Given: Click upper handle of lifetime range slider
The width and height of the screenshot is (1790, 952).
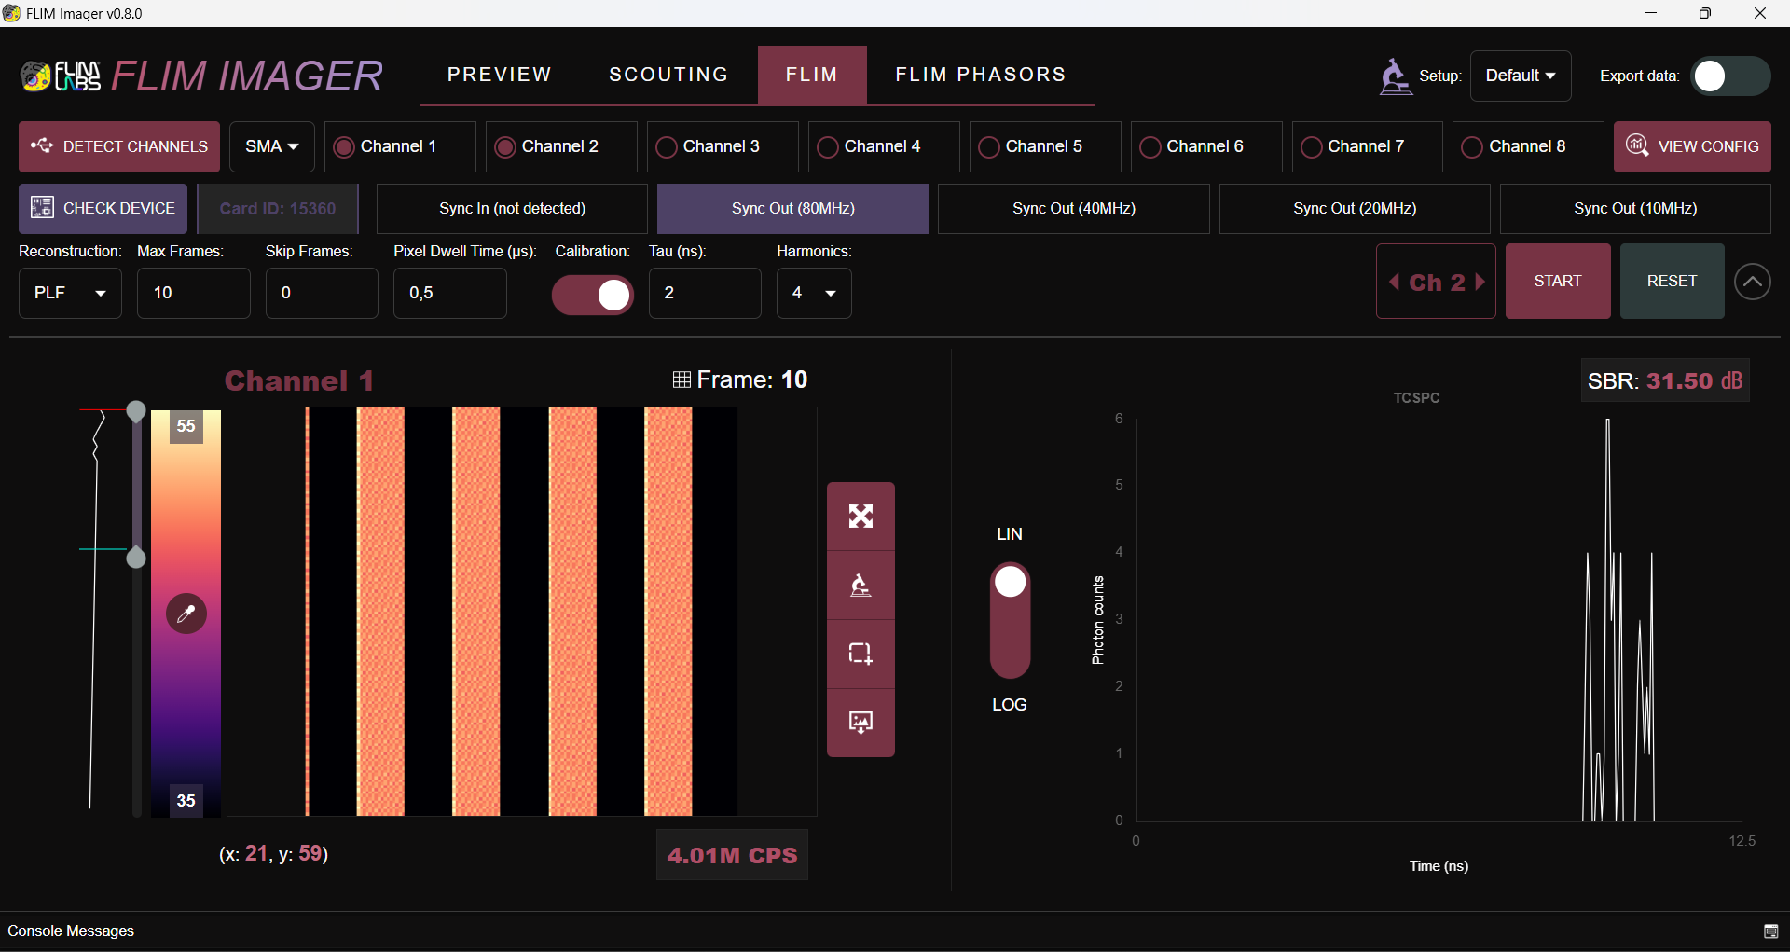Looking at the screenshot, I should tap(136, 411).
